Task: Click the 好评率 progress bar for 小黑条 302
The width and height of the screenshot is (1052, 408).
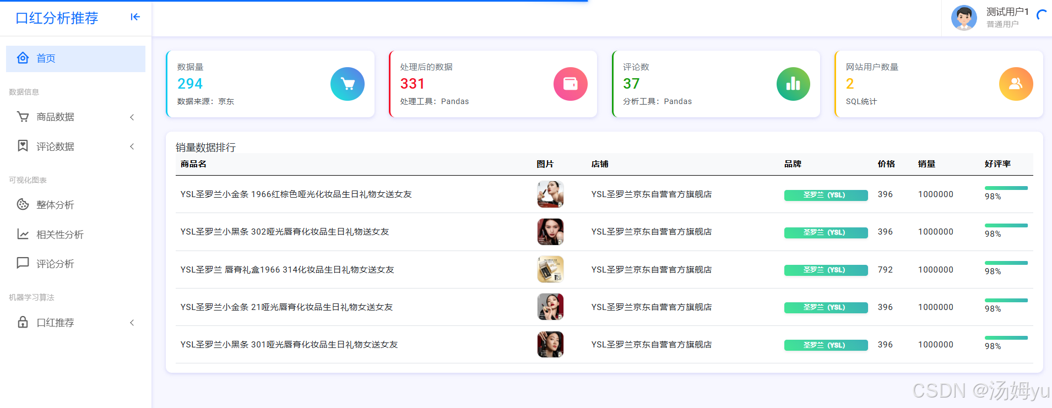Action: pyautogui.click(x=1006, y=226)
